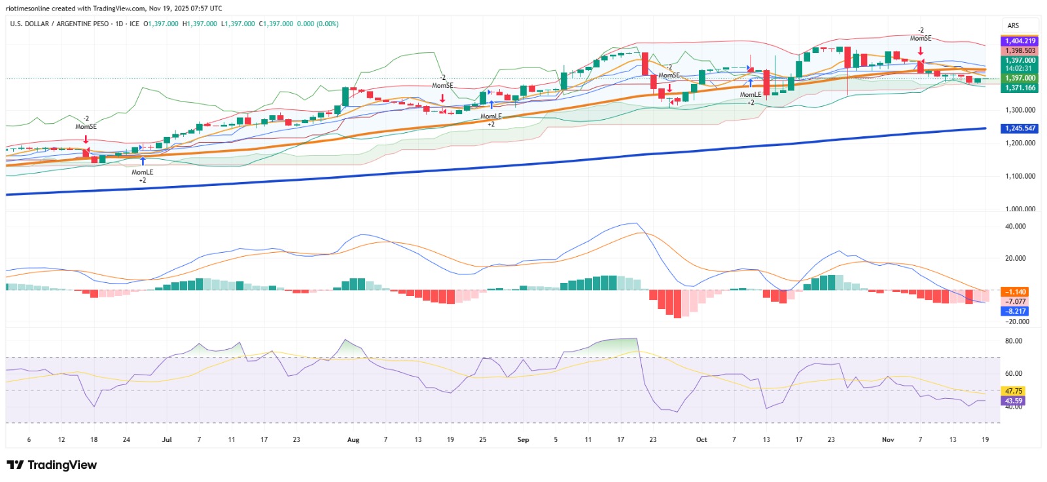This screenshot has height=482, width=1047.
Task: Click the blue 1,245.547 moving average label
Action: coord(1020,128)
